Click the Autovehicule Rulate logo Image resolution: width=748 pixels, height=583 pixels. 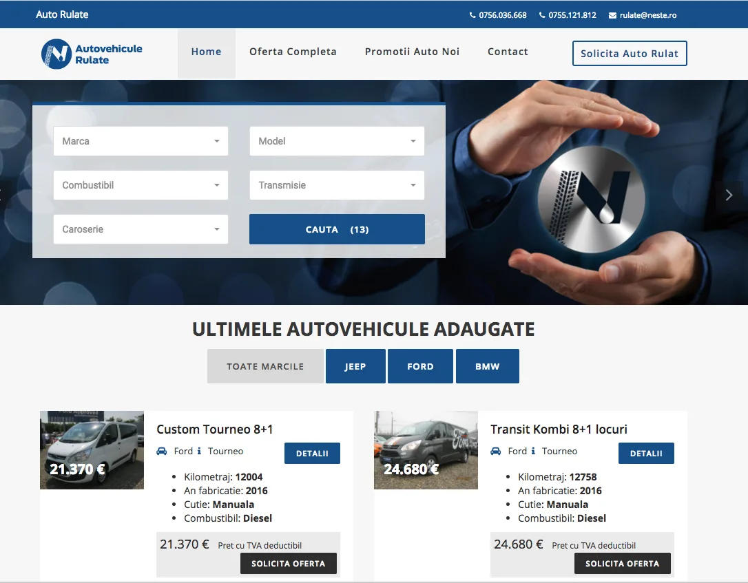92,53
